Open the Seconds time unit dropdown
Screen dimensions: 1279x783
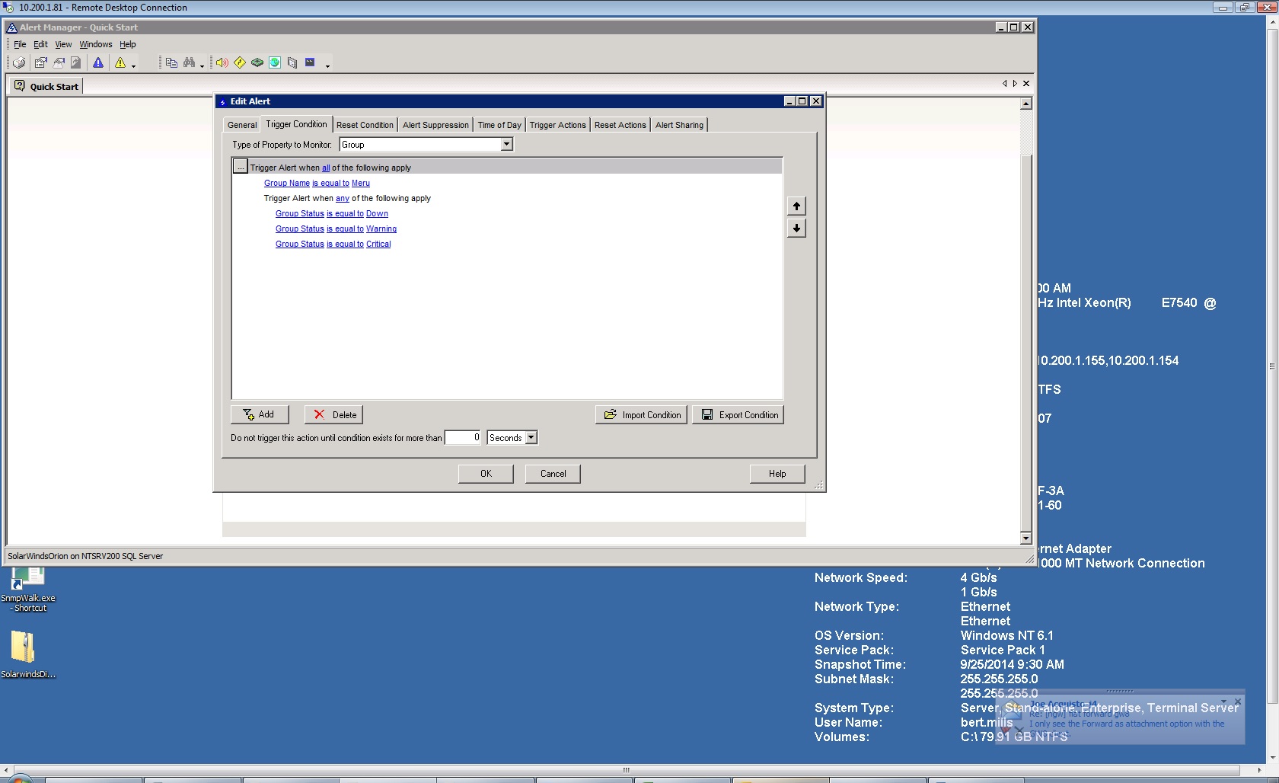(x=531, y=437)
